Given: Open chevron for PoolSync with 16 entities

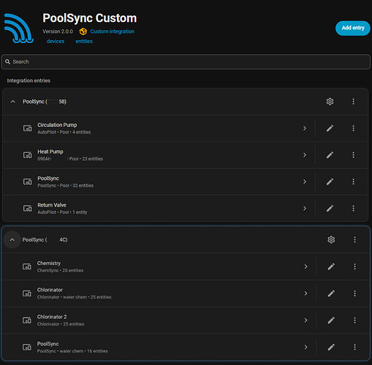Looking at the screenshot, I should click(x=305, y=347).
